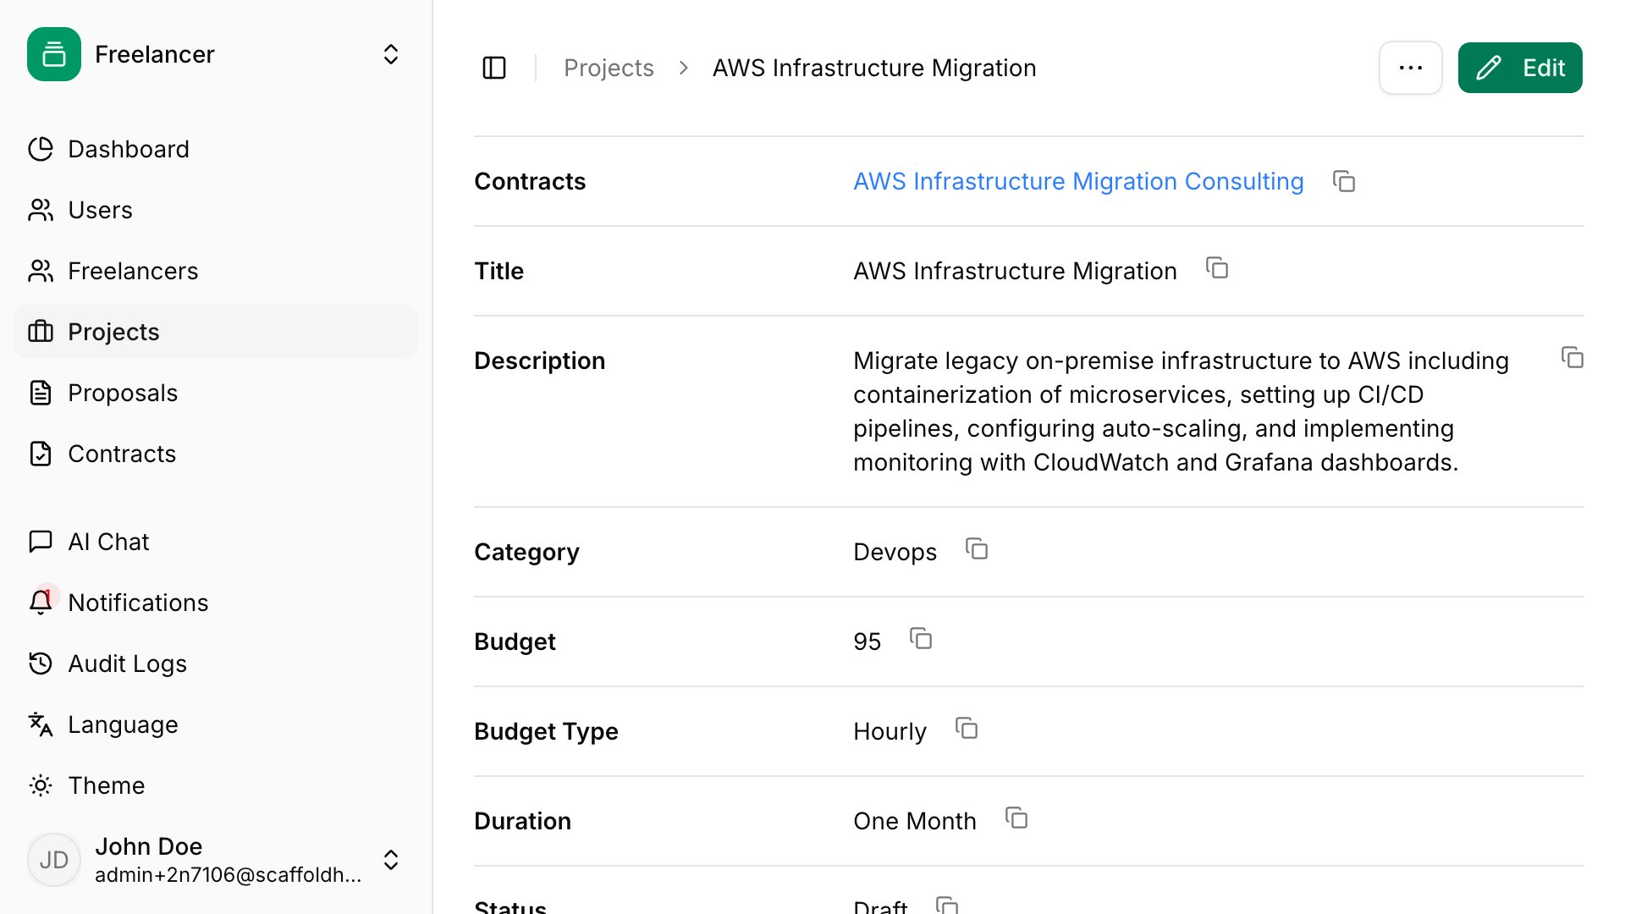This screenshot has width=1625, height=914.
Task: Switch appearance via Theme item
Action: coord(106,785)
